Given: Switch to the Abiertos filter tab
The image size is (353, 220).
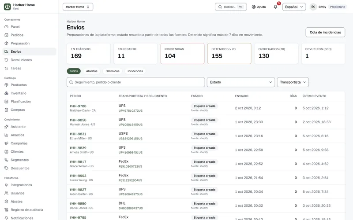Looking at the screenshot, I should (92, 71).
